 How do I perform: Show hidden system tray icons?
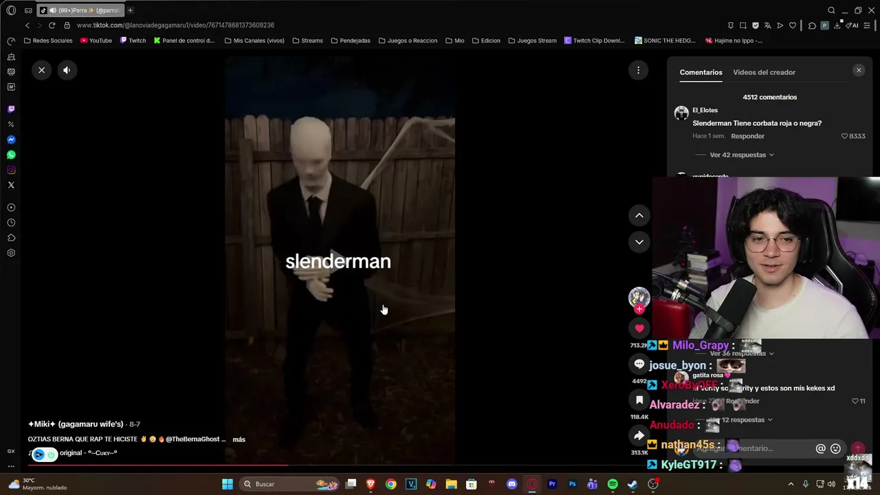pyautogui.click(x=791, y=484)
